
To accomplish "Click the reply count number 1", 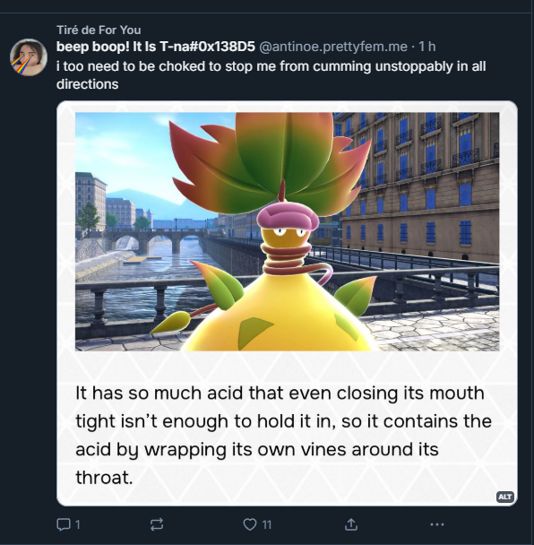I will [77, 524].
